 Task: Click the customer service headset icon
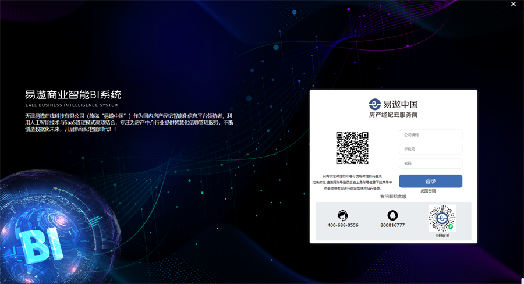(x=343, y=215)
